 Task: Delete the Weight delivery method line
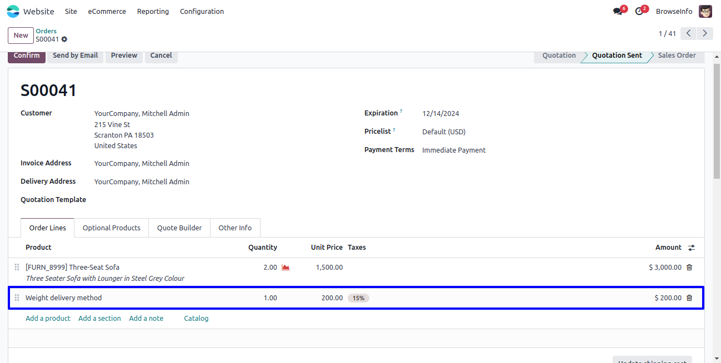pos(689,298)
